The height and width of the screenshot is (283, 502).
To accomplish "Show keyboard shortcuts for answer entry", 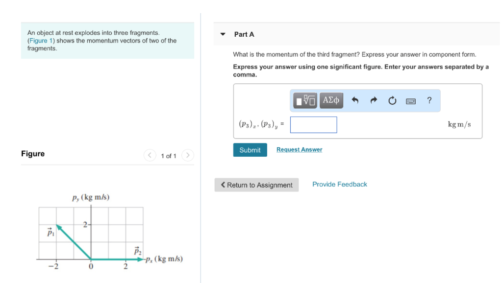I will [411, 100].
